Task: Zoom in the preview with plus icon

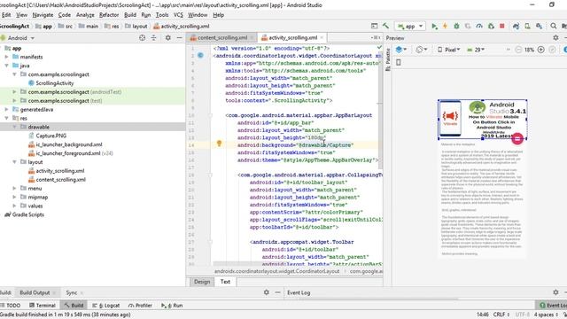Action: [x=541, y=50]
